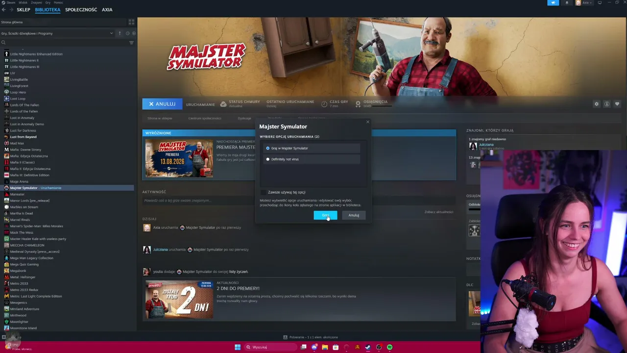Click the Windows taskbar search box

(270, 347)
